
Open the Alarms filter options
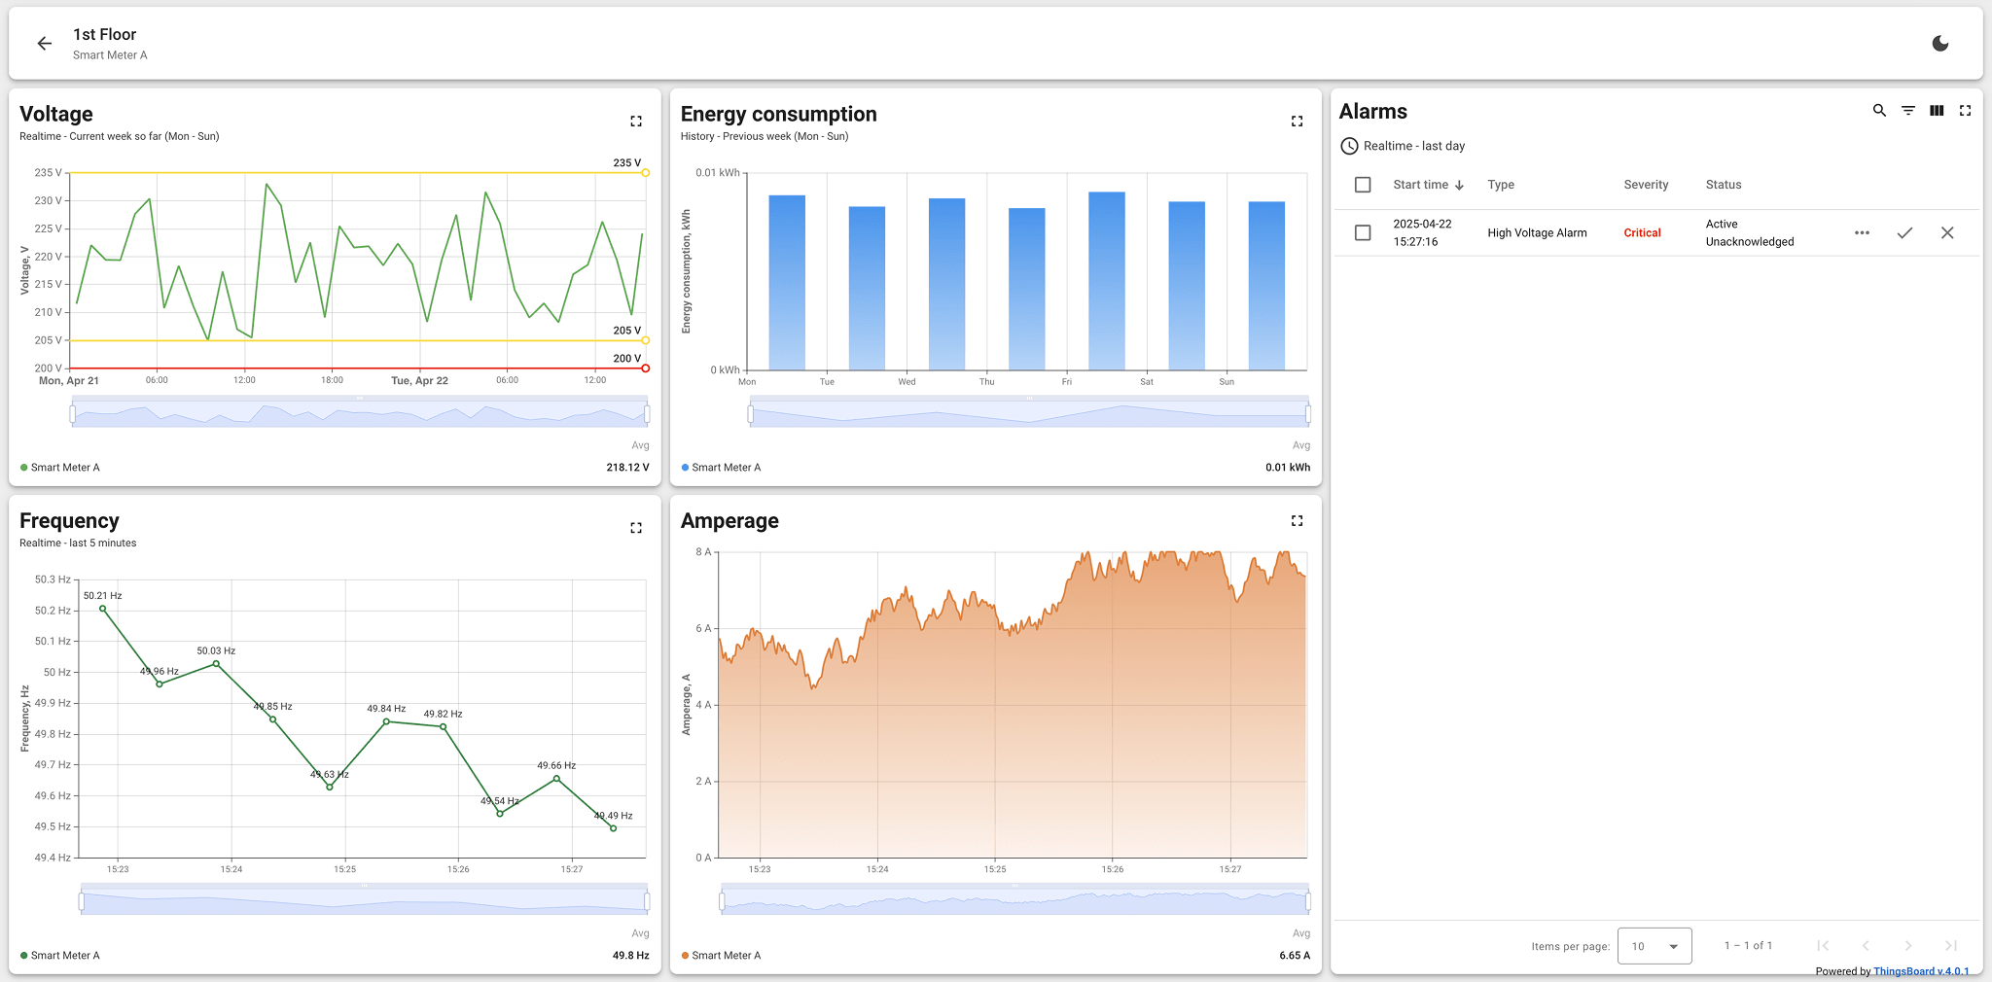(1908, 111)
